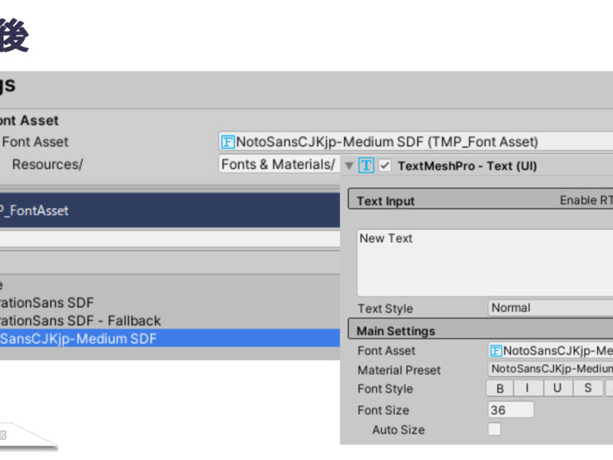Enable the Auto Size checkbox
This screenshot has width=613, height=460.
click(x=494, y=429)
